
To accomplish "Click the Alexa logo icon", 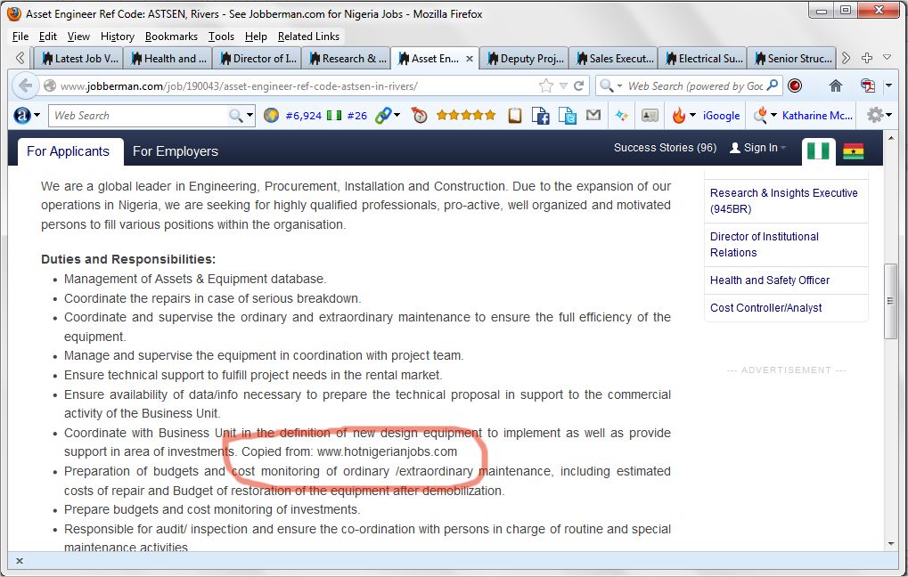I will point(22,115).
